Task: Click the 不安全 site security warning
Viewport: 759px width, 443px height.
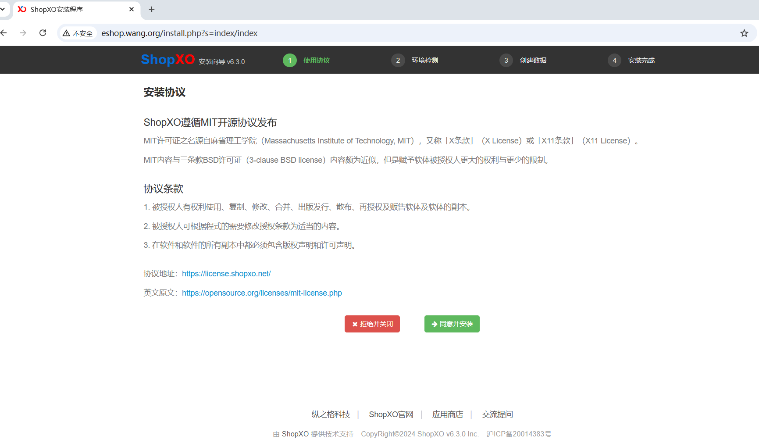Action: 78,33
